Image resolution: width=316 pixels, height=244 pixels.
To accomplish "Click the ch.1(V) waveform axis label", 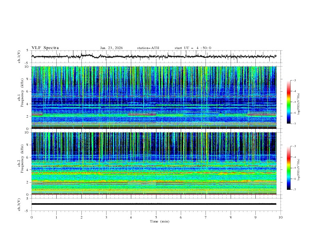I will (20, 56).
